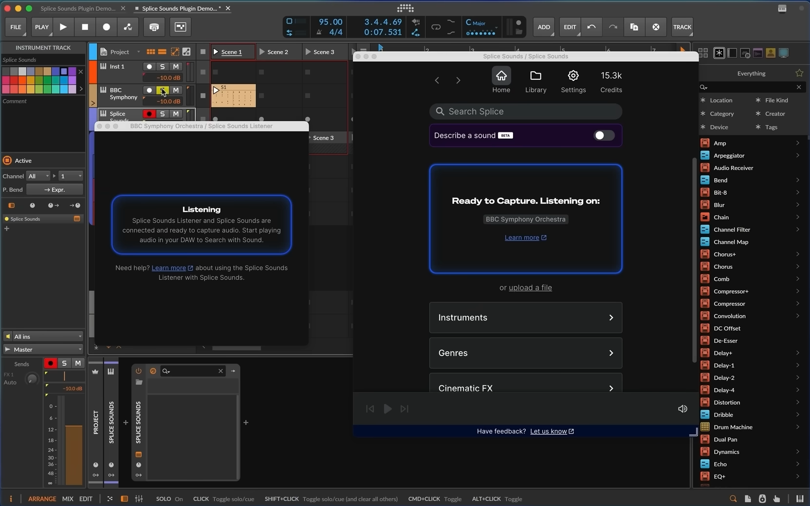The width and height of the screenshot is (810, 506).
Task: Choose the white swatch in the color palette
Action: [x=22, y=72]
